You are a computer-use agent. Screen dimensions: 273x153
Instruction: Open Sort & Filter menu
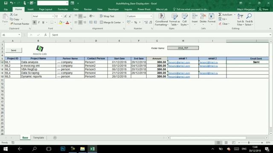(x=240, y=20)
